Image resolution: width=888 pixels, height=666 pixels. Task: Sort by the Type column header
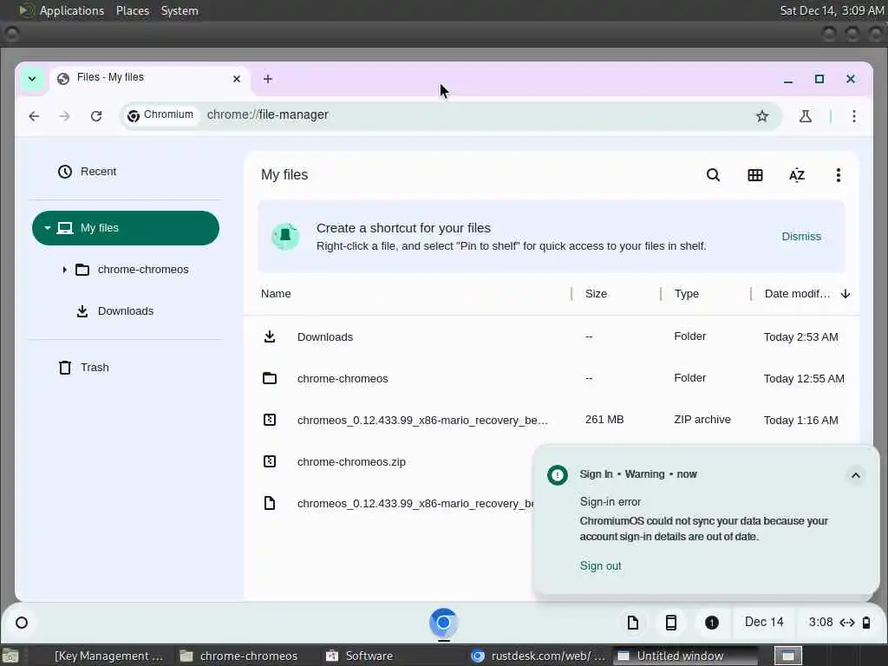pos(687,294)
